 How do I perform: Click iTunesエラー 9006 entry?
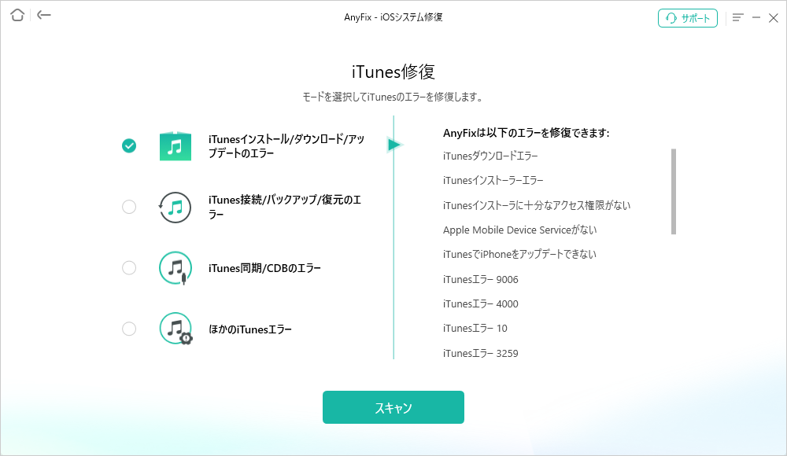480,279
